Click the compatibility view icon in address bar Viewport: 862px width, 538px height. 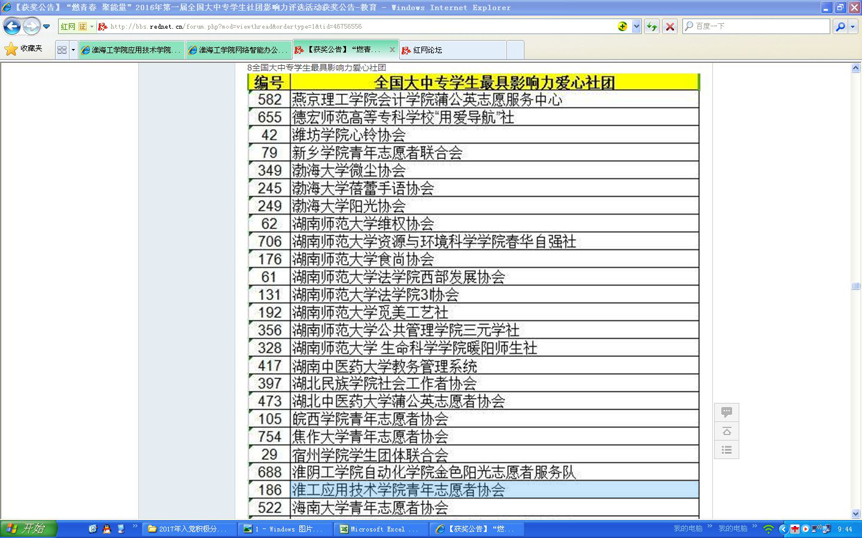tap(623, 26)
